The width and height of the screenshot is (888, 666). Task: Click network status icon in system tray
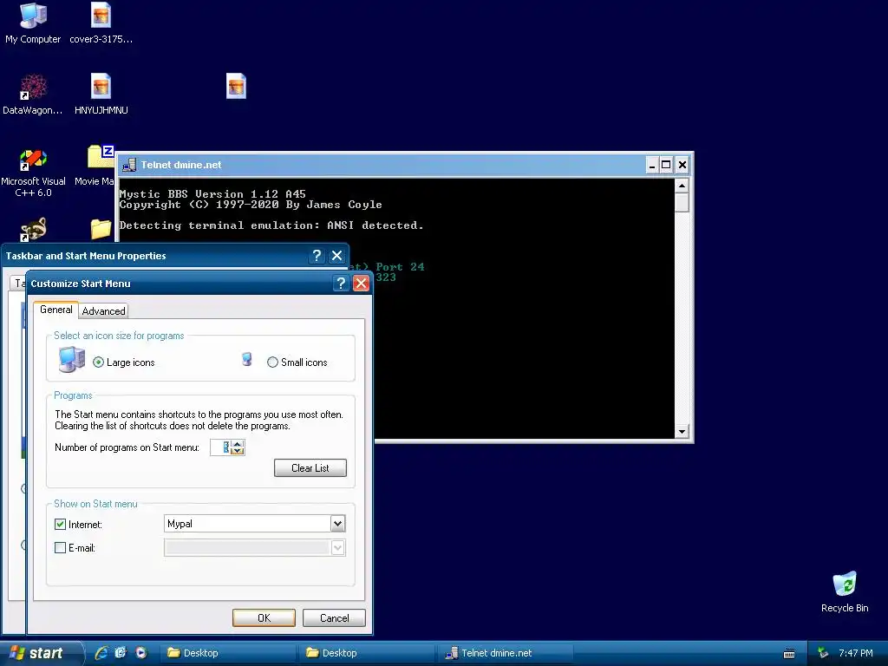click(x=823, y=653)
